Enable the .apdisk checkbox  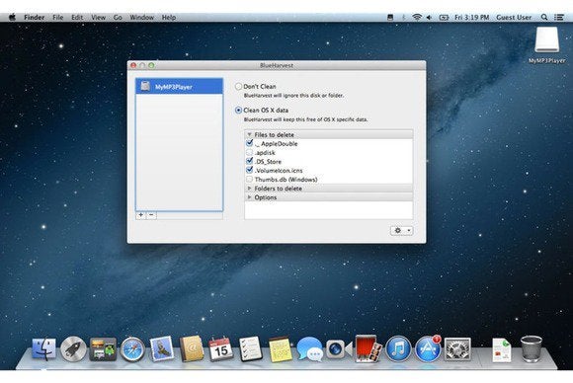click(250, 152)
